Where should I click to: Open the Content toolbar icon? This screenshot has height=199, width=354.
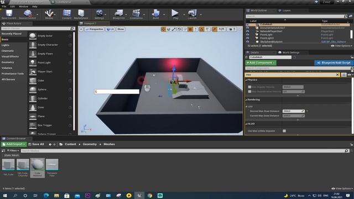click(x=66, y=14)
